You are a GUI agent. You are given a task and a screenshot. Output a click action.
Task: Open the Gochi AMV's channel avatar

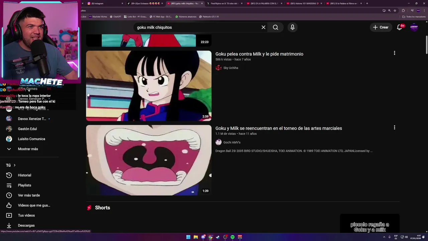(218, 142)
